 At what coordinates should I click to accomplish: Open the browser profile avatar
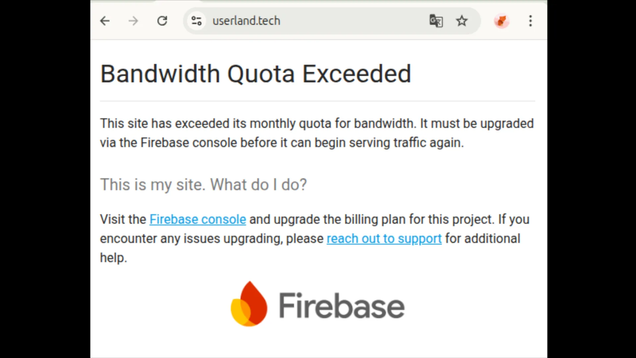502,21
